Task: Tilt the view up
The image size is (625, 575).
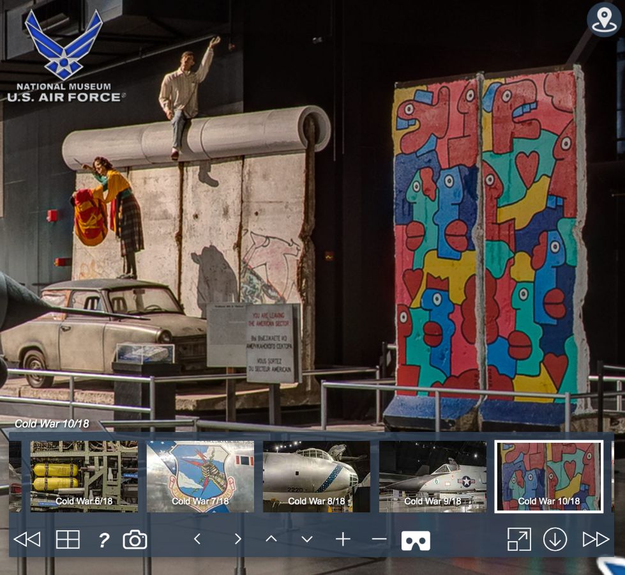Action: point(271,539)
